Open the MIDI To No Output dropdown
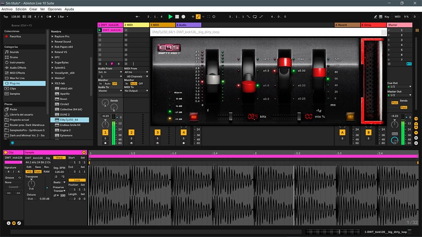 pos(136,91)
